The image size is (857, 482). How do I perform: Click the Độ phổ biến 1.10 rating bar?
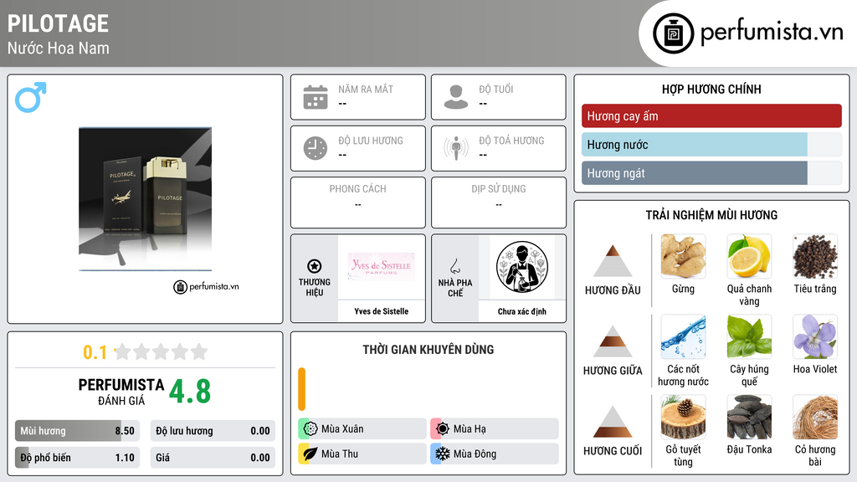77,458
